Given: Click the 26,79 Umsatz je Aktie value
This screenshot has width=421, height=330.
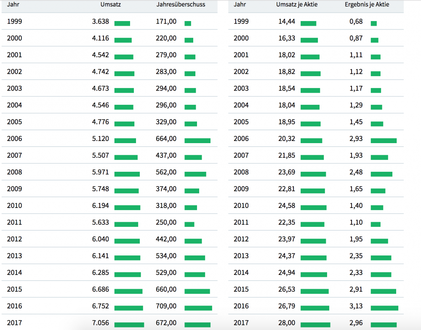Looking at the screenshot, I should (287, 306).
